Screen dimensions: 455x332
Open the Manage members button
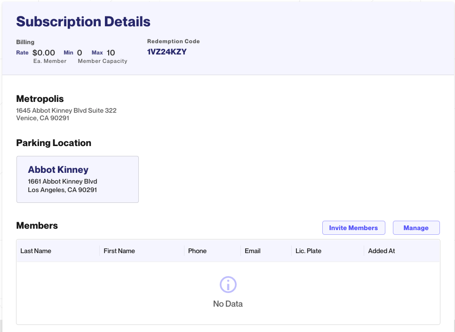coord(416,228)
